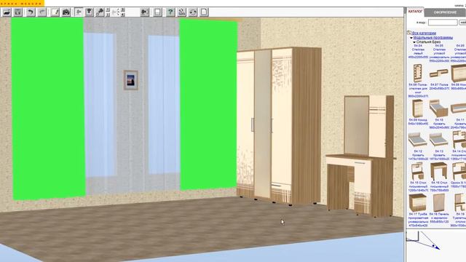Click the catalog search input field
This screenshot has height=262, width=466.
(443, 23)
